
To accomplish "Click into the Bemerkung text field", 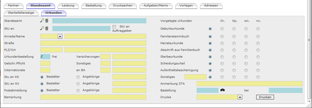I will [93, 97].
